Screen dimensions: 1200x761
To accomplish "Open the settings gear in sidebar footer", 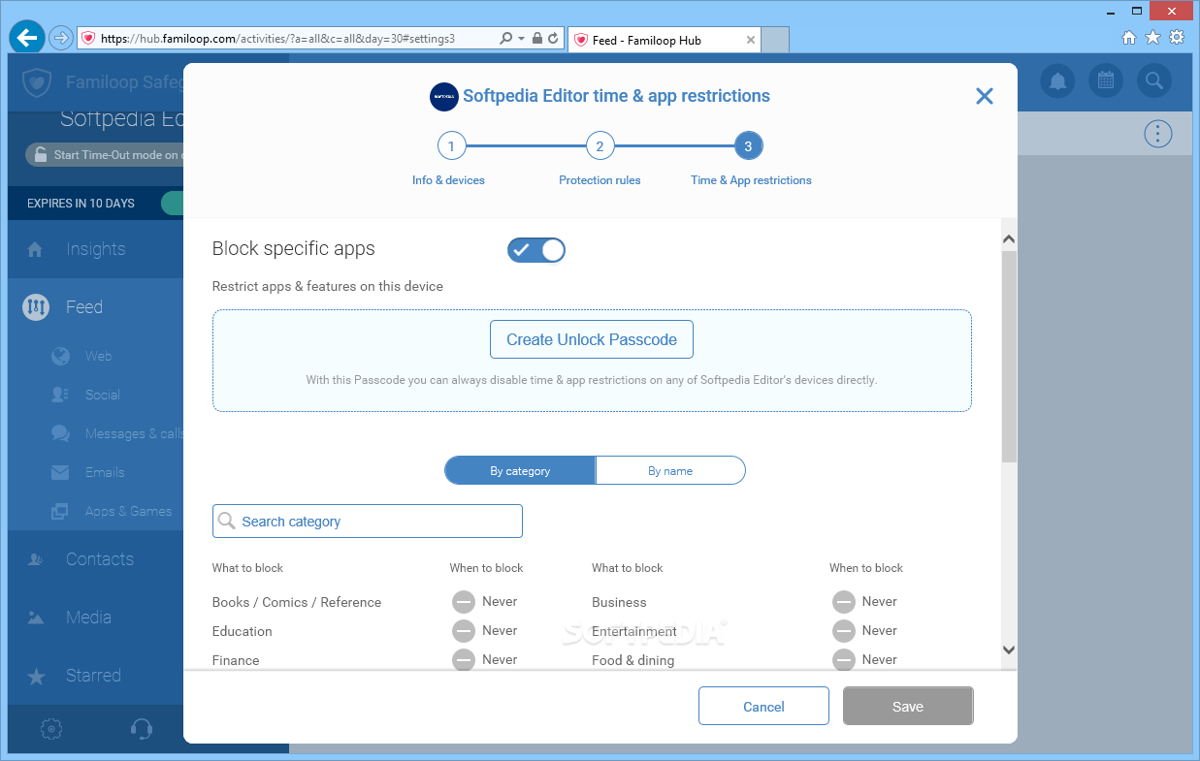I will (52, 729).
